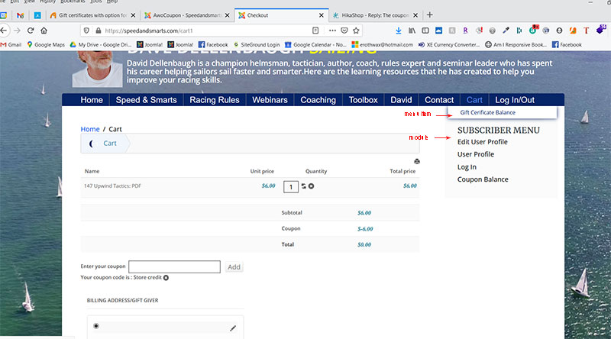
Task: Switch to AwoCoupon - Speedandsmarts tab
Action: (187, 15)
